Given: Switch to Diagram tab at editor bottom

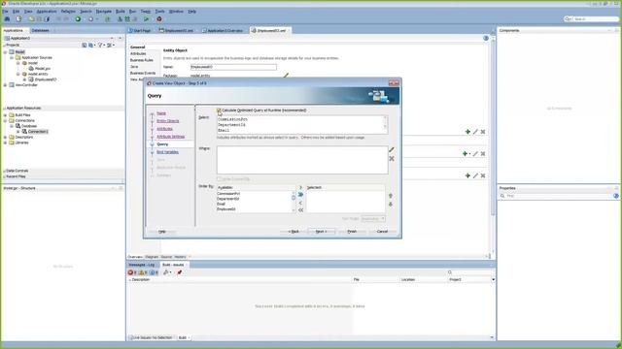Looking at the screenshot, I should tap(152, 257).
